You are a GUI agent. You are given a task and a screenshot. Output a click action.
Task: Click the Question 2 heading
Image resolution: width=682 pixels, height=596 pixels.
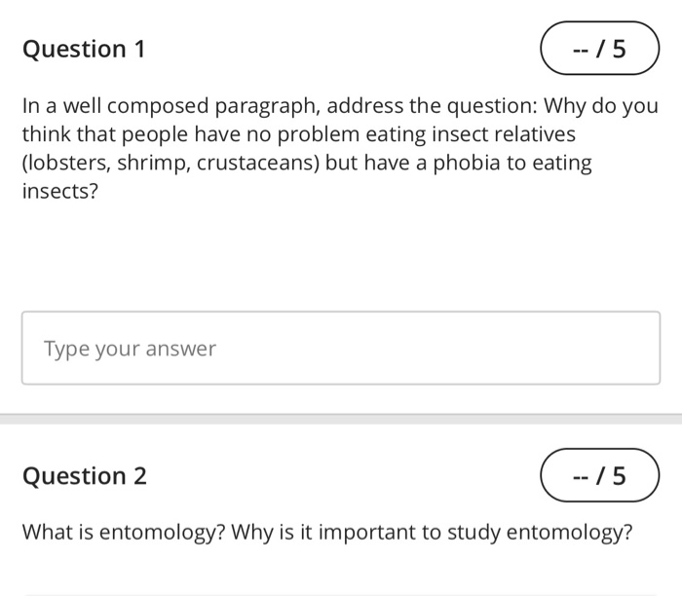tap(85, 476)
